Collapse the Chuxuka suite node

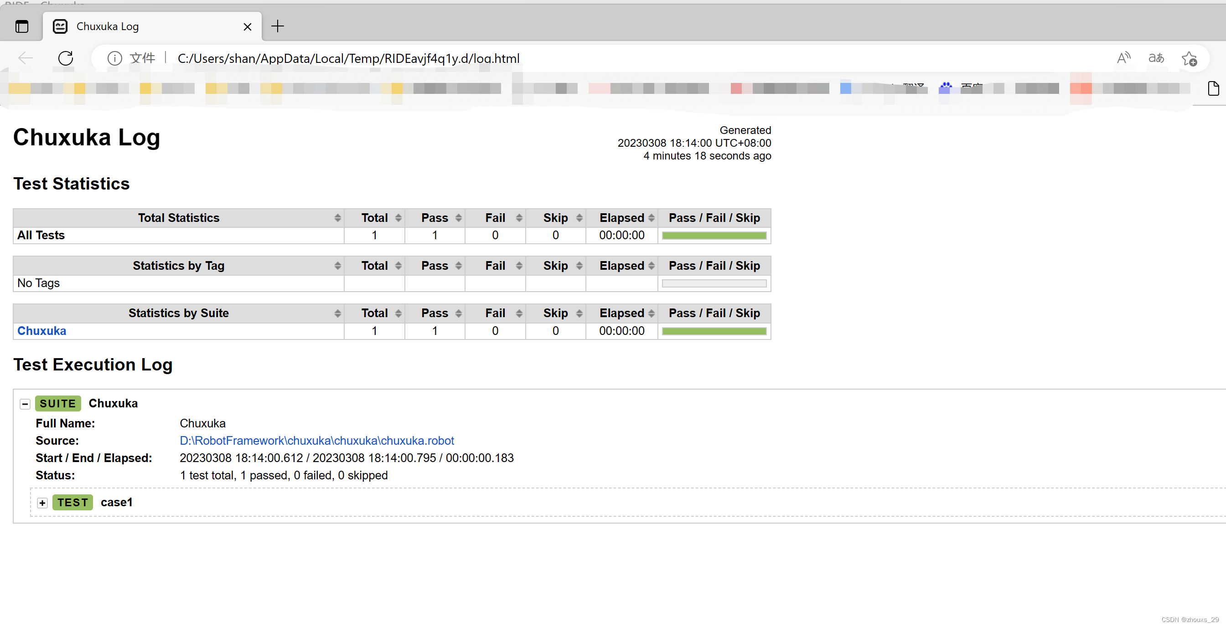25,404
